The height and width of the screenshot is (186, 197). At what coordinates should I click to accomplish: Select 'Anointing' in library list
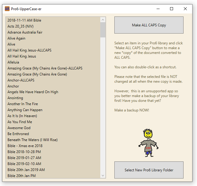point(53,98)
